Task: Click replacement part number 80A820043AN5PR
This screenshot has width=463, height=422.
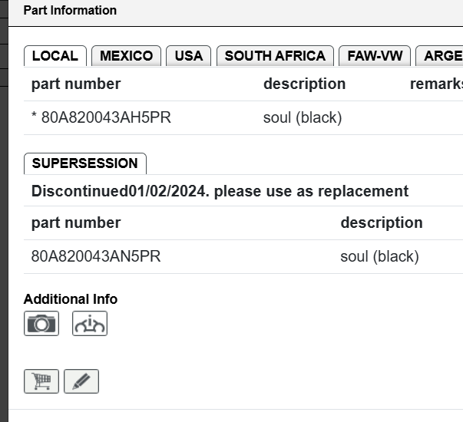Action: pyautogui.click(x=96, y=256)
